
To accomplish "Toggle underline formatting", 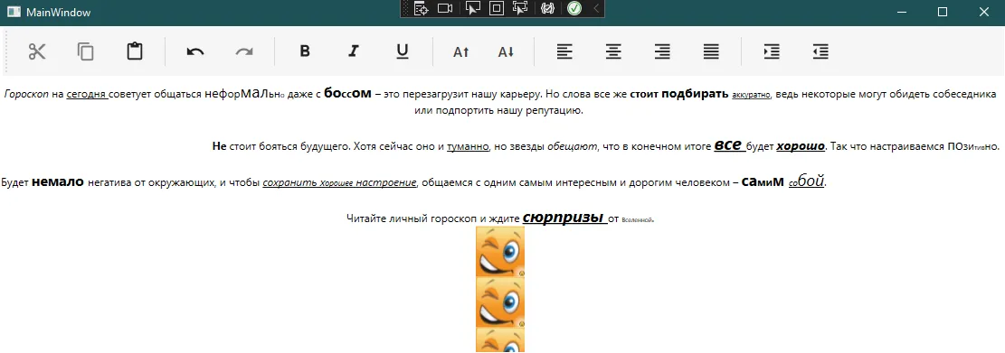I will tap(403, 51).
